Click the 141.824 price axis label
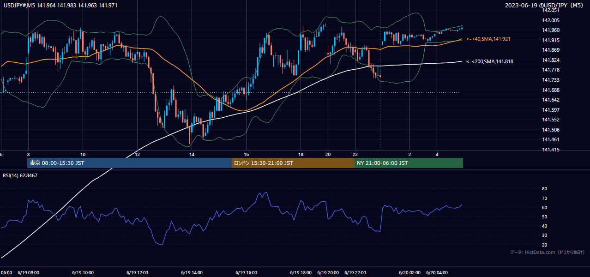 [x=551, y=60]
